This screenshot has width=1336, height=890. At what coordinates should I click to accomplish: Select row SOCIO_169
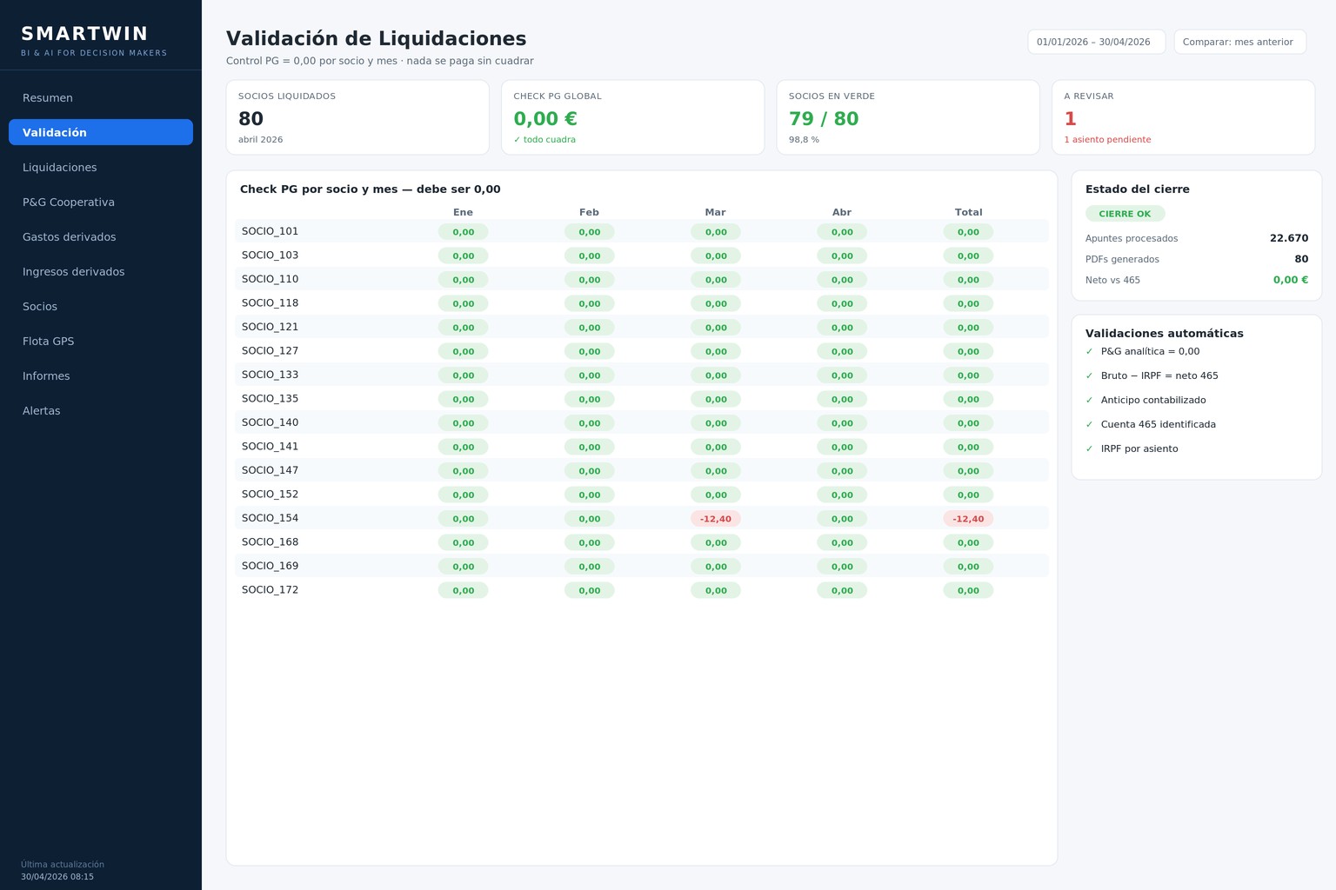point(642,566)
